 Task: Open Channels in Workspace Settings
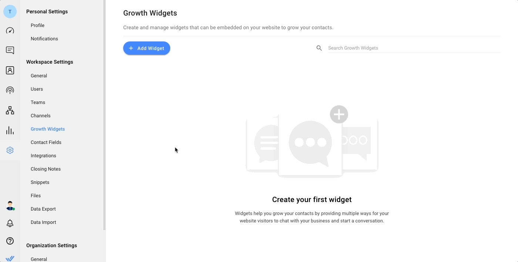41,115
